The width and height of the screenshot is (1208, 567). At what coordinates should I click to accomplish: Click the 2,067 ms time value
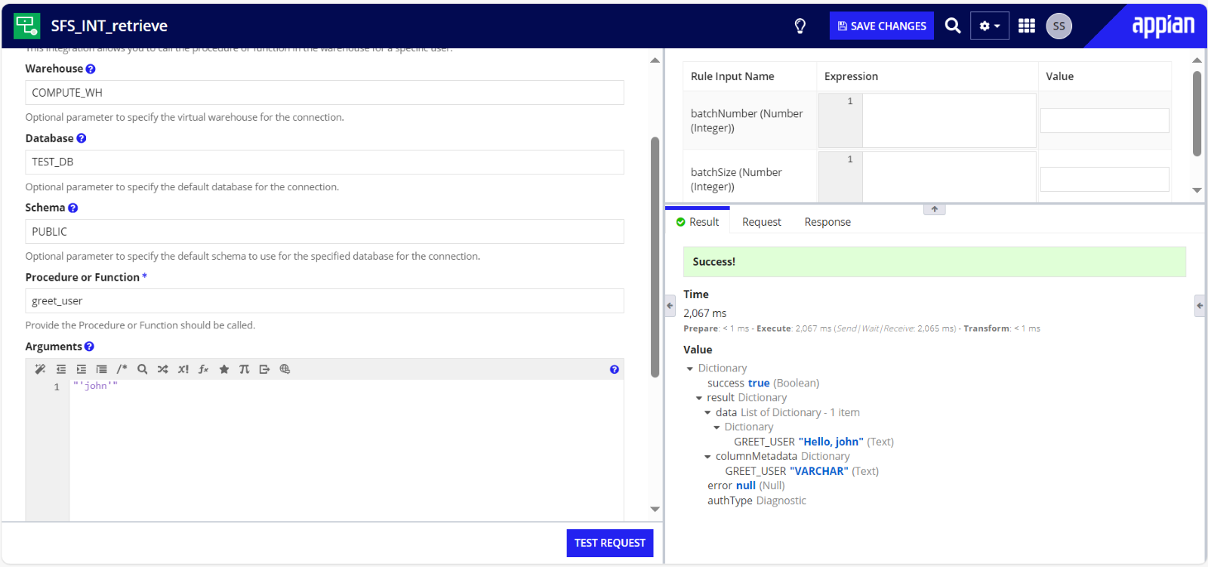(x=705, y=313)
